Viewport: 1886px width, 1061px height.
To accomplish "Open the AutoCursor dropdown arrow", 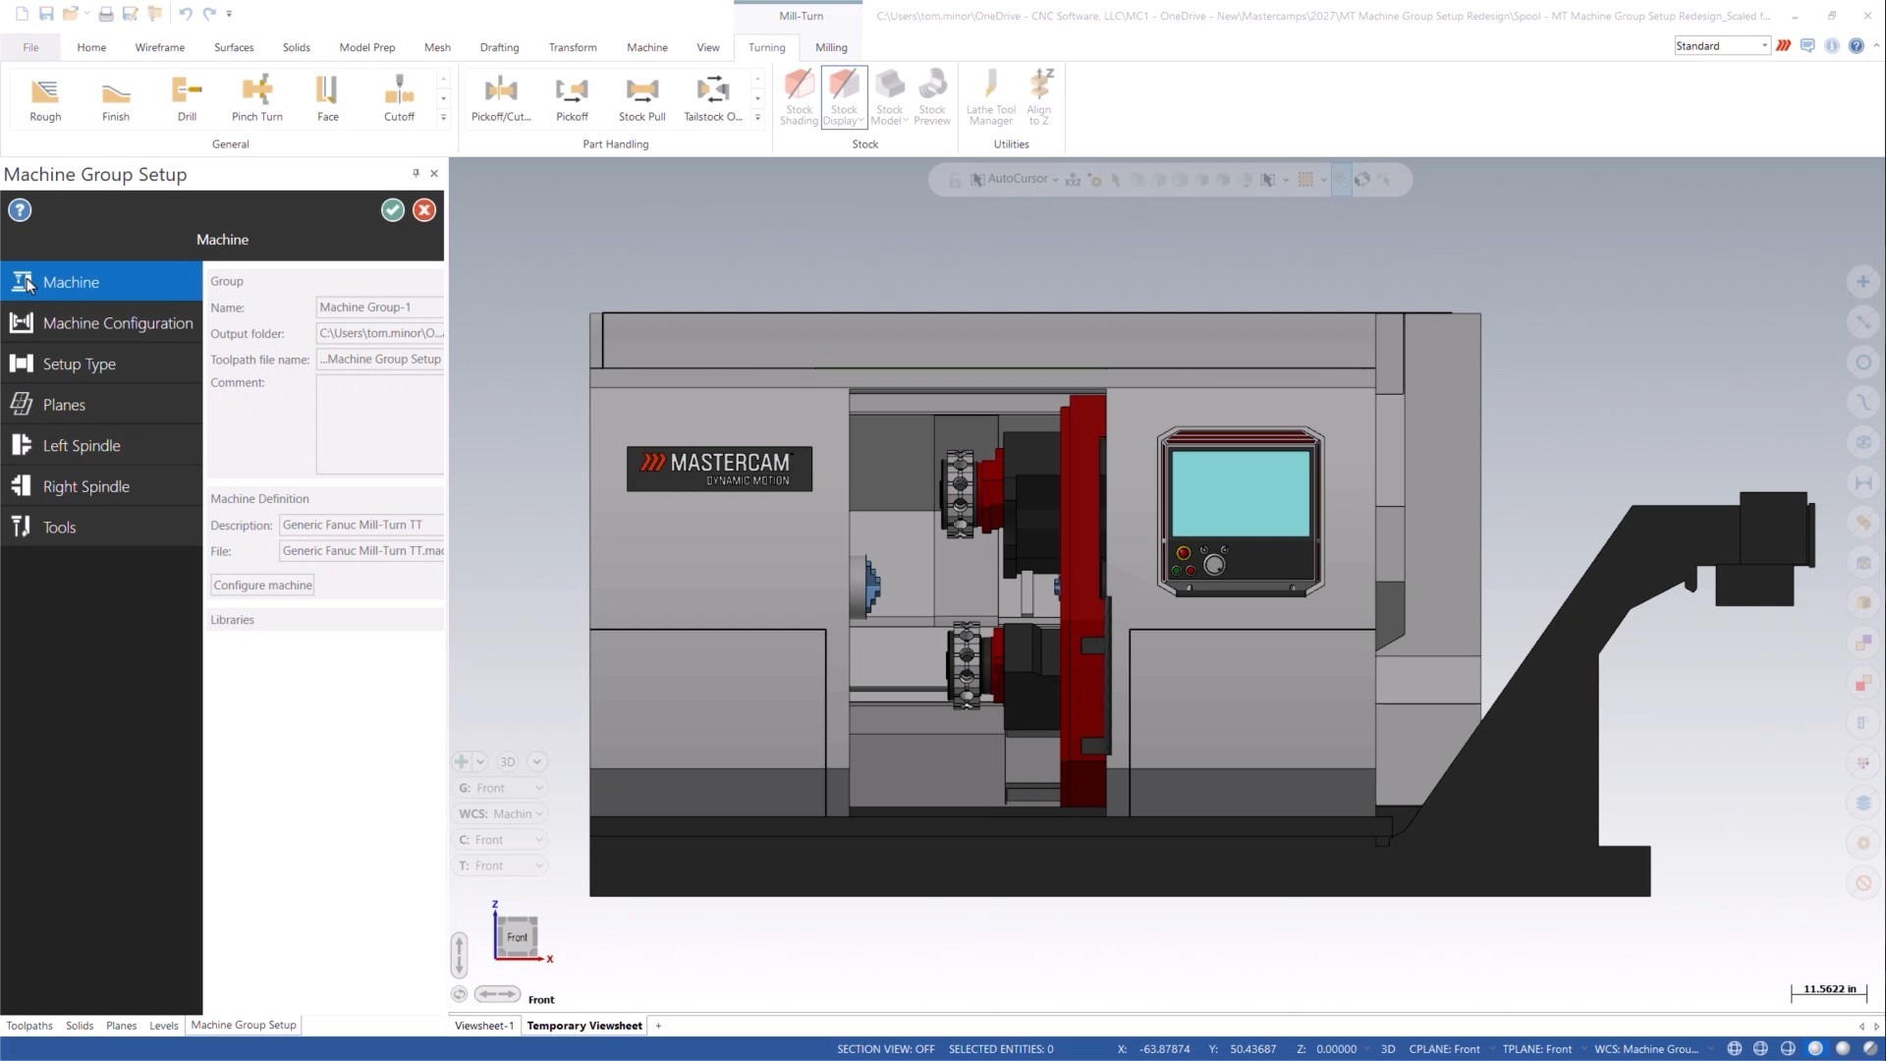I will click(x=1055, y=180).
